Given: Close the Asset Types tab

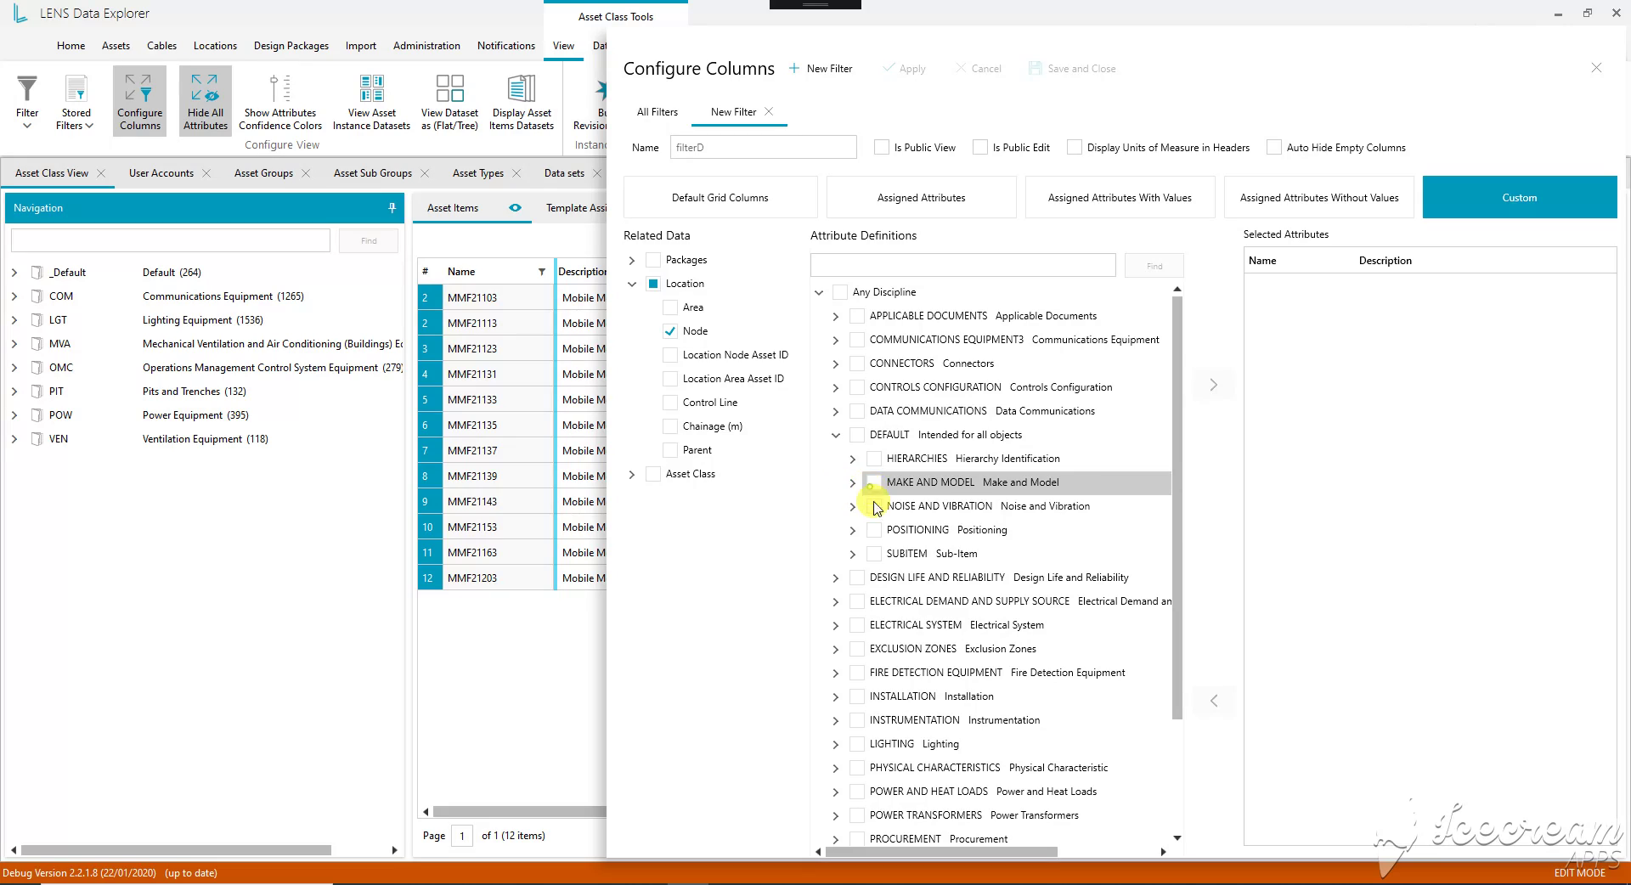Looking at the screenshot, I should coord(516,173).
